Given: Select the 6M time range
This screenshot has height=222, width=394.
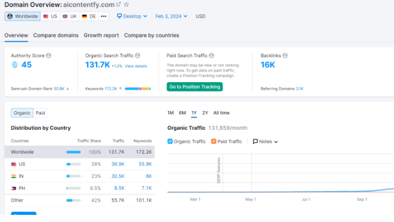Looking at the screenshot, I should point(183,113).
